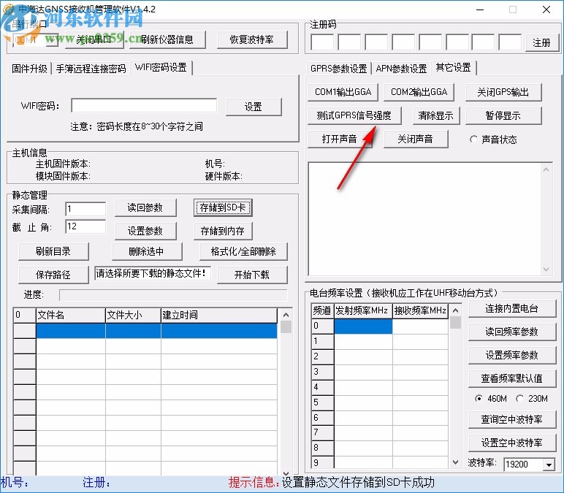Click 设置 button for WIFI password
Image resolution: width=564 pixels, height=493 pixels.
coord(254,107)
